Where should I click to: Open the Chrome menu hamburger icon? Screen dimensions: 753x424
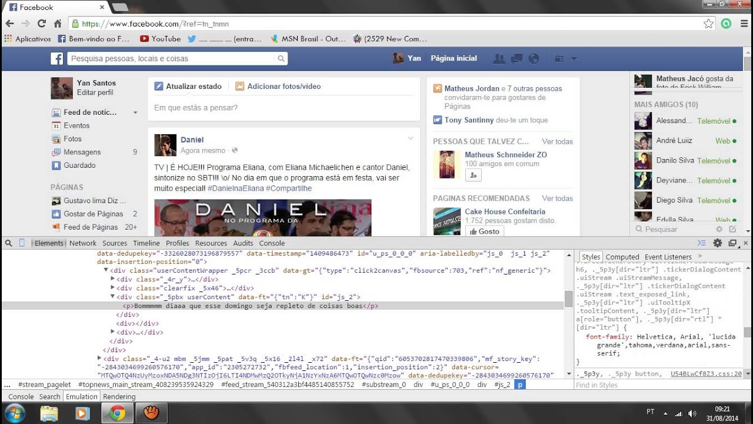click(745, 24)
